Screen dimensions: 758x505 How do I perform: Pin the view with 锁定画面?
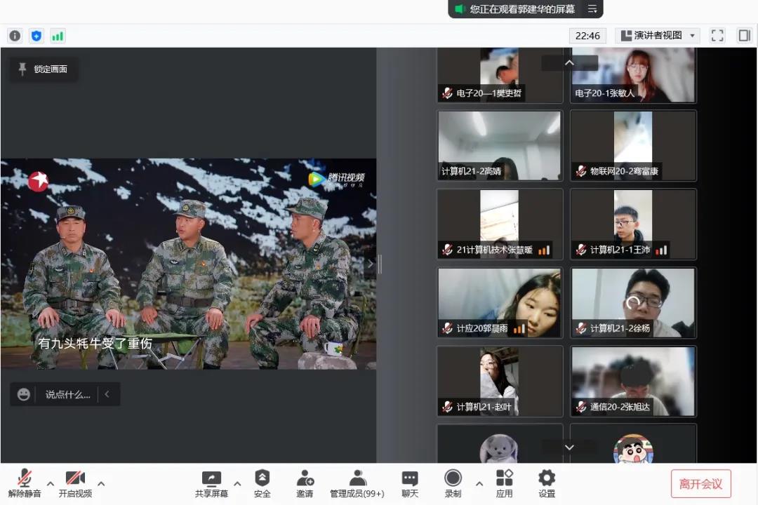pos(44,69)
